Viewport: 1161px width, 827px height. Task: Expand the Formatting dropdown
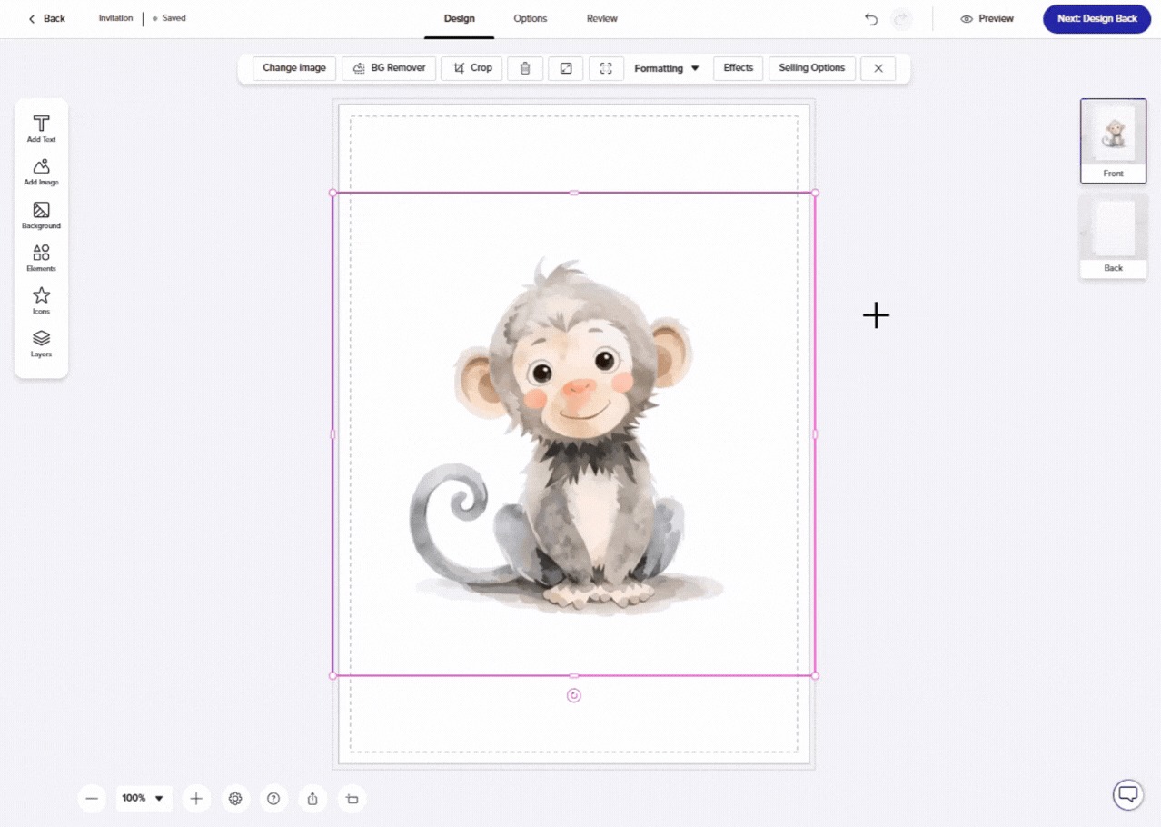(x=666, y=68)
